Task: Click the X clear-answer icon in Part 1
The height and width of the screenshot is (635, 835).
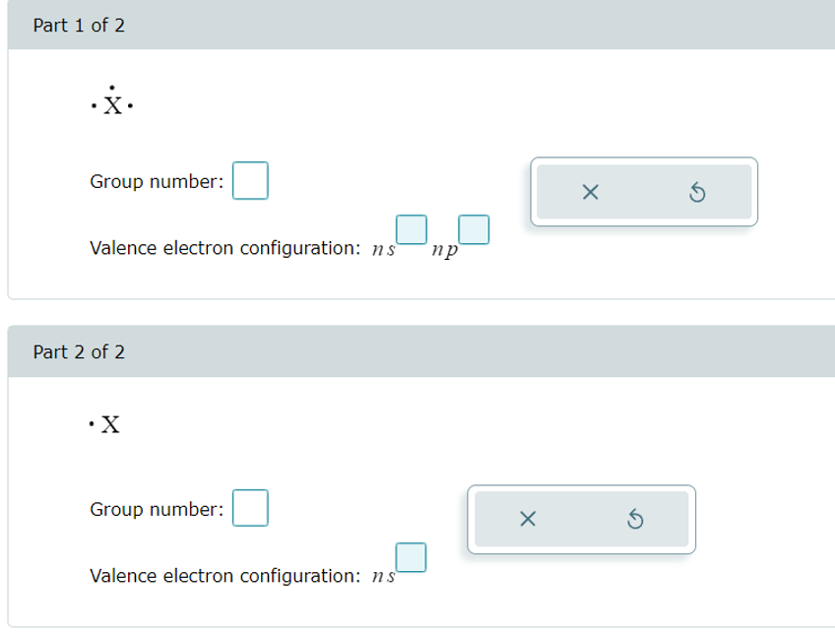Action: pos(591,192)
